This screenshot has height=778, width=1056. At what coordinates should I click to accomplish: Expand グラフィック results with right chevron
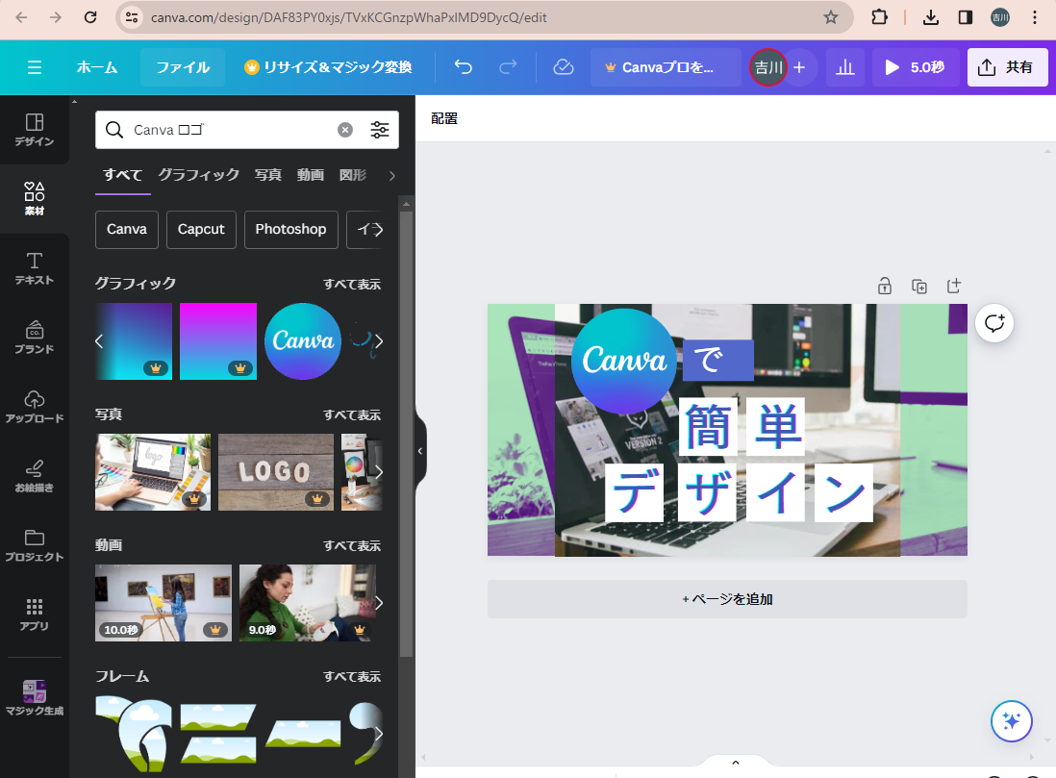(x=379, y=341)
